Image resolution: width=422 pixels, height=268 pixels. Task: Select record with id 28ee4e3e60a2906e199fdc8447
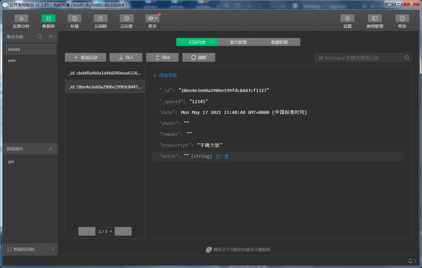(105, 87)
